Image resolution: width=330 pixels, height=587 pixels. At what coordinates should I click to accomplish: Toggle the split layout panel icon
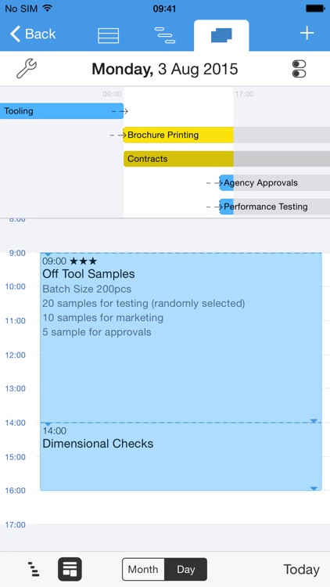(x=70, y=570)
